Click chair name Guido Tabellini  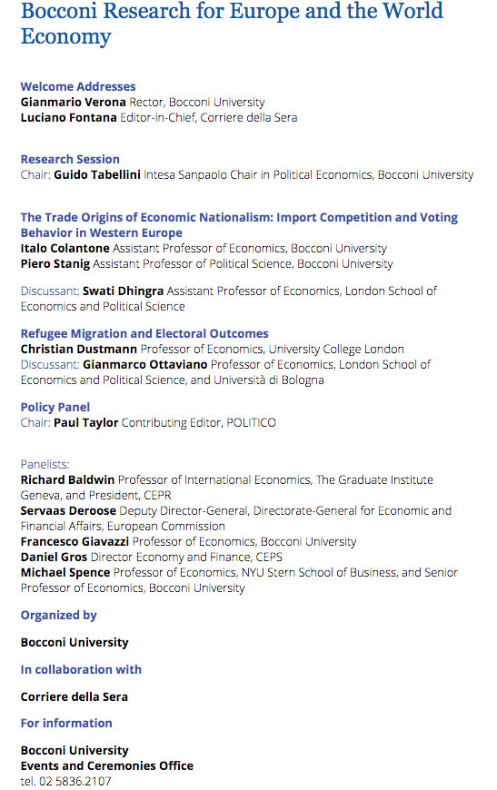pos(97,175)
